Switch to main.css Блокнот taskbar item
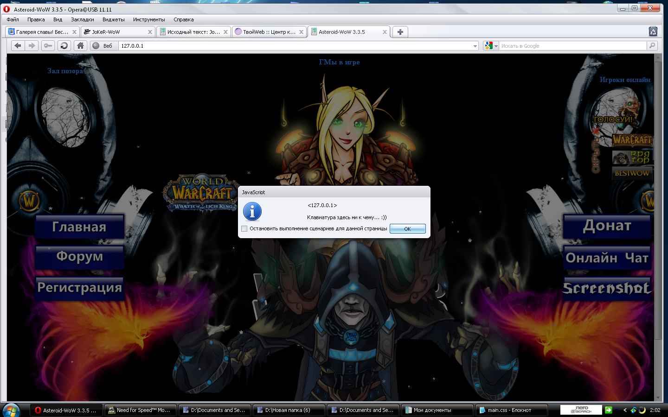Image resolution: width=668 pixels, height=417 pixels. click(511, 410)
